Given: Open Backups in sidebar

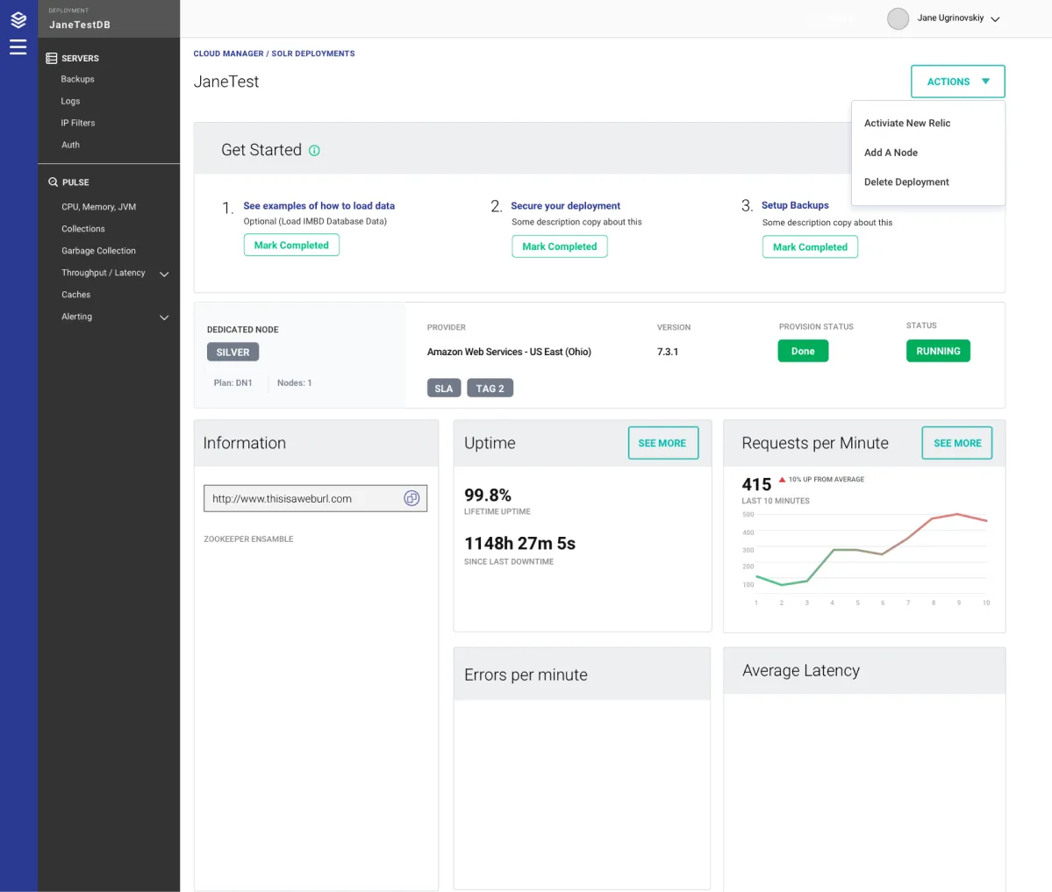Looking at the screenshot, I should coord(78,79).
